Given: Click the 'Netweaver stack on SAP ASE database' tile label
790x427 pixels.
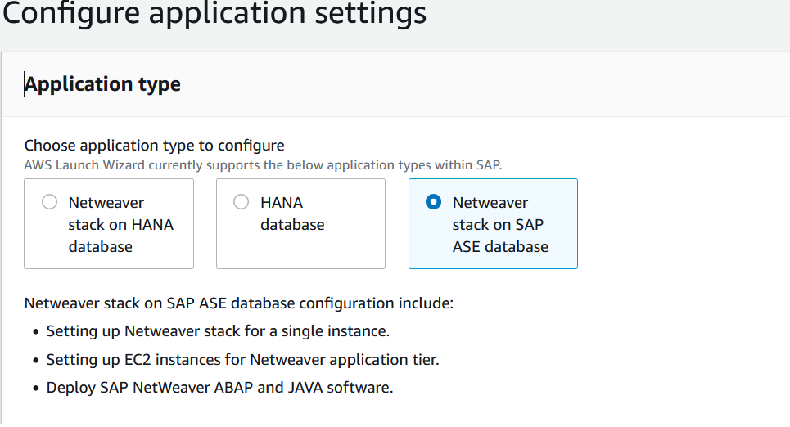Looking at the screenshot, I should coord(500,224).
